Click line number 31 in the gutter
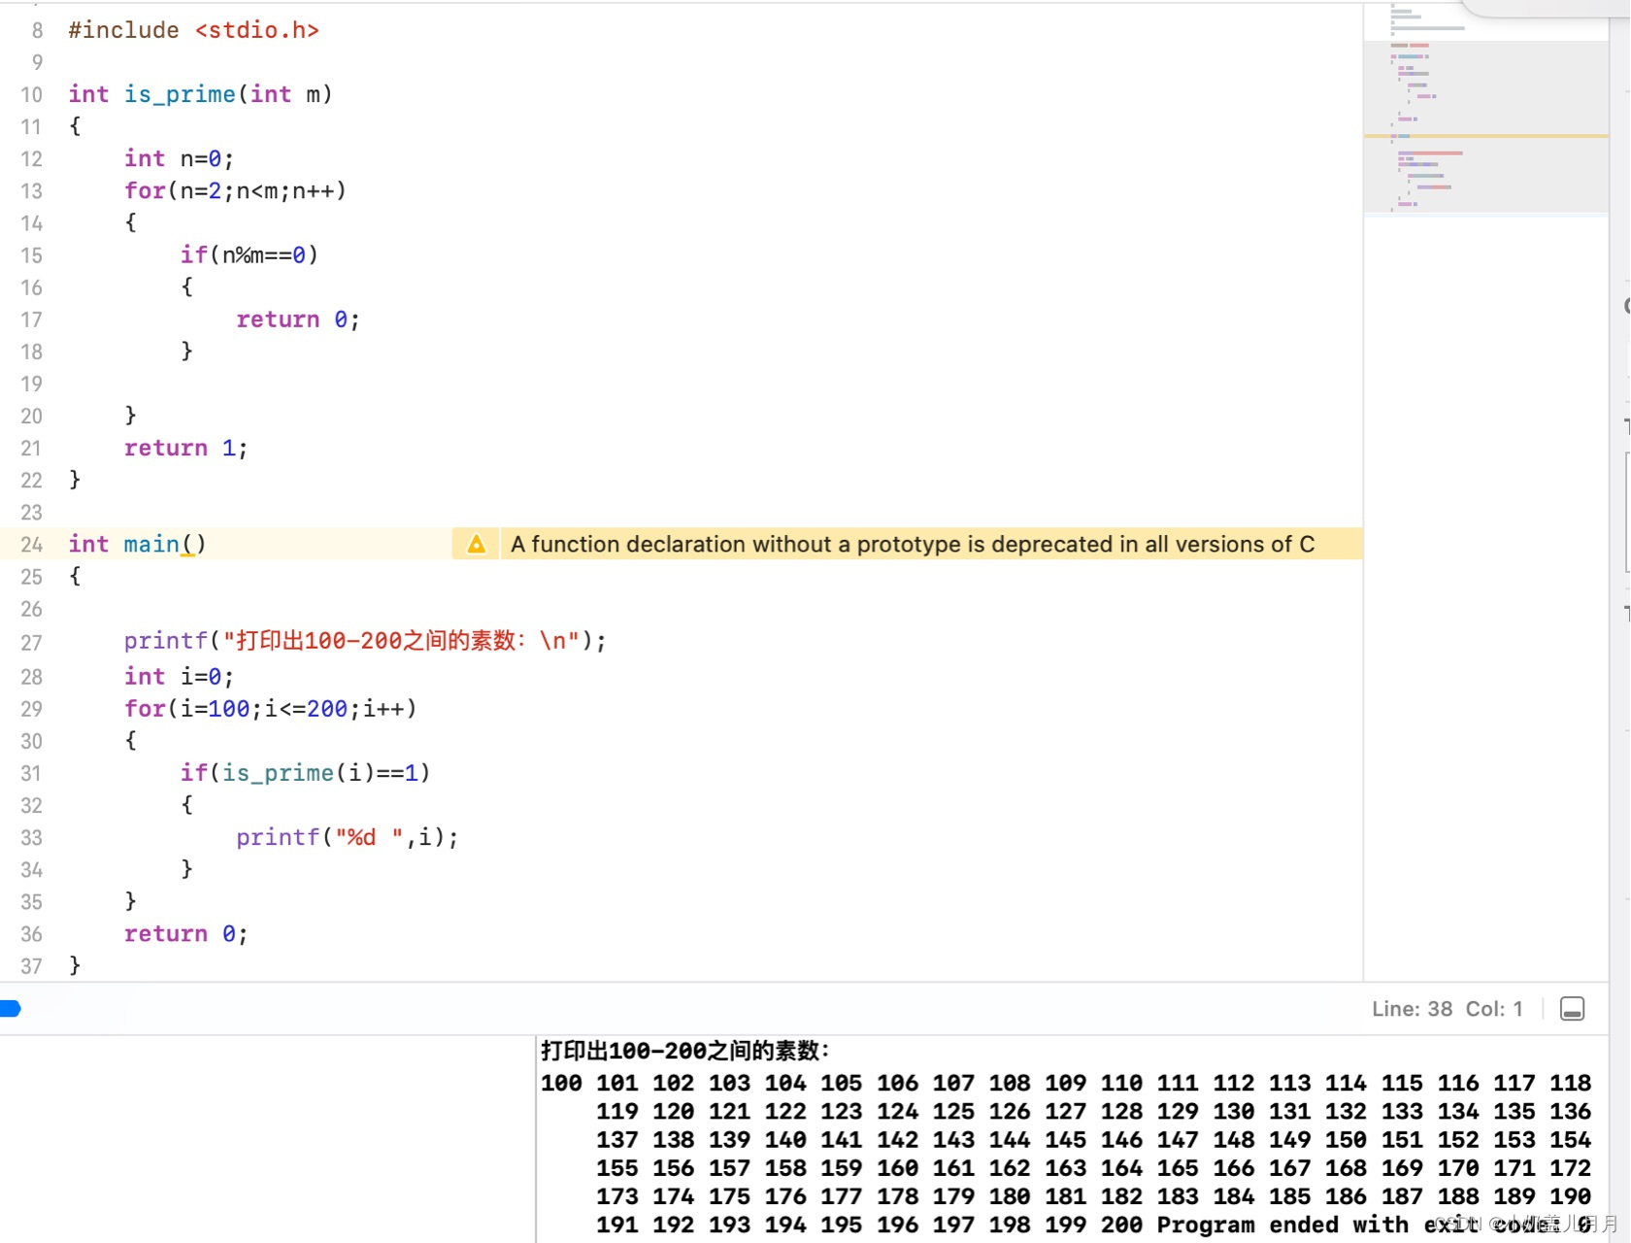 31,774
